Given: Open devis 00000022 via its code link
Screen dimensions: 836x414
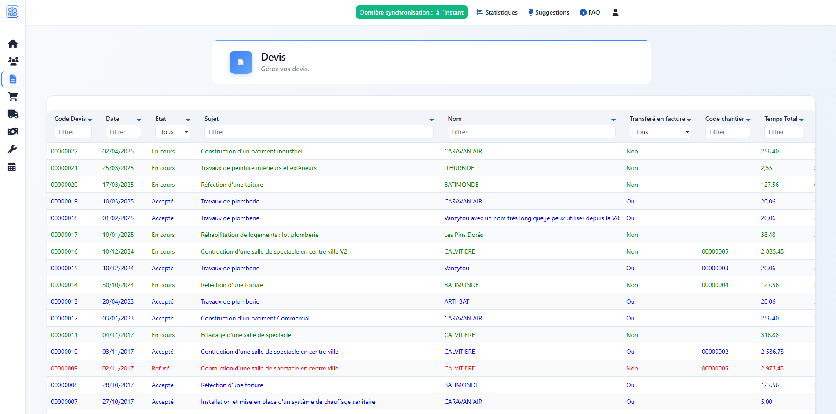Looking at the screenshot, I should pyautogui.click(x=64, y=151).
